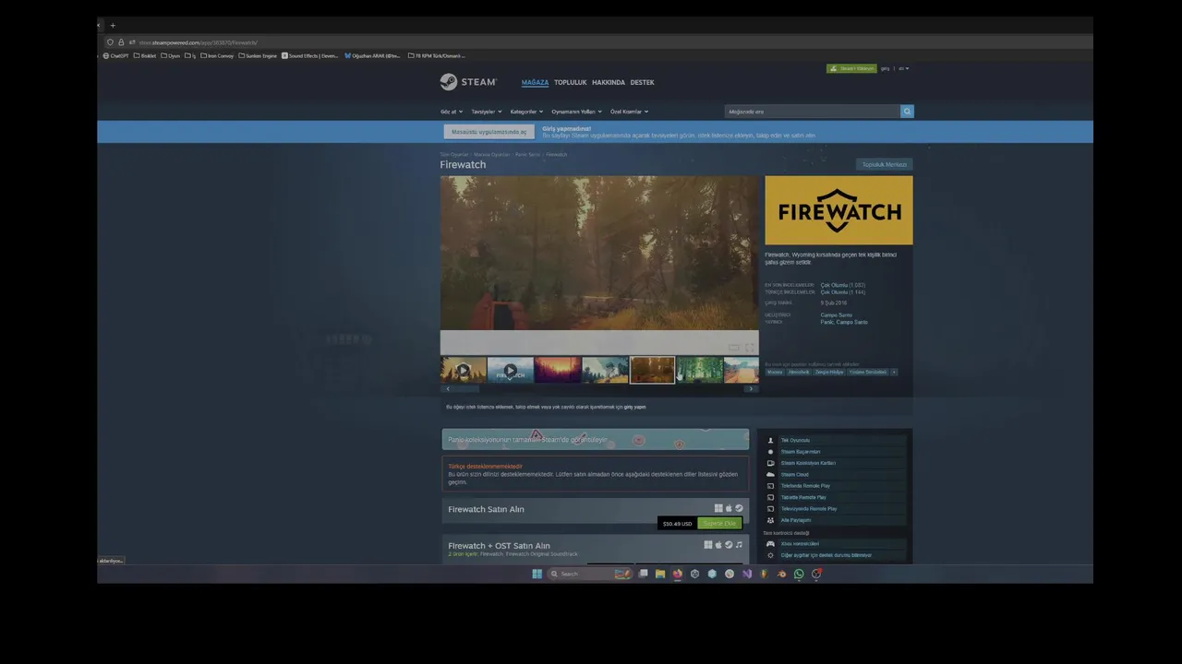Image resolution: width=1182 pixels, height=664 pixels.
Task: Expand the Tavsiyeler dropdown menu
Action: tap(486, 112)
